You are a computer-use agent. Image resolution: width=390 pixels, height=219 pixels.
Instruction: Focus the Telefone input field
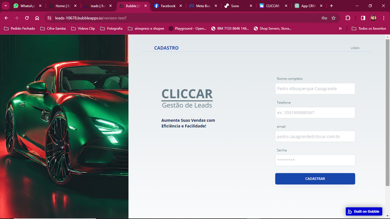(315, 113)
